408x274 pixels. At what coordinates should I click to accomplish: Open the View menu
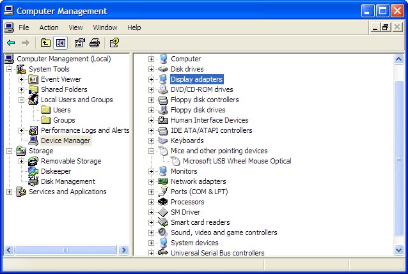[x=75, y=27]
